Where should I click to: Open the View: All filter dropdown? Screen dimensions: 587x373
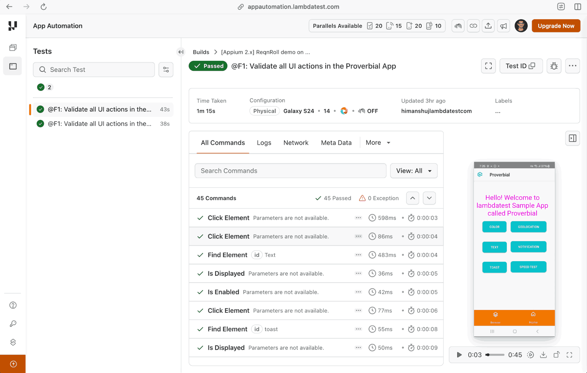tap(414, 171)
